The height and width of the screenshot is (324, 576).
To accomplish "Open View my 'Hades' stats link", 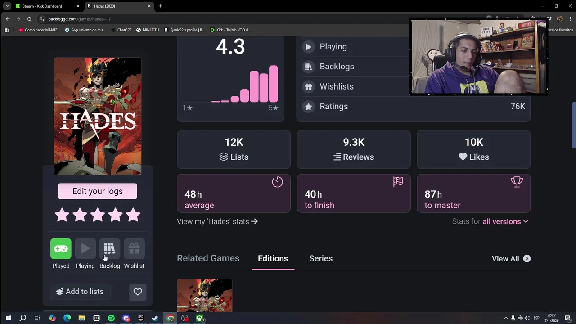I will pyautogui.click(x=217, y=221).
